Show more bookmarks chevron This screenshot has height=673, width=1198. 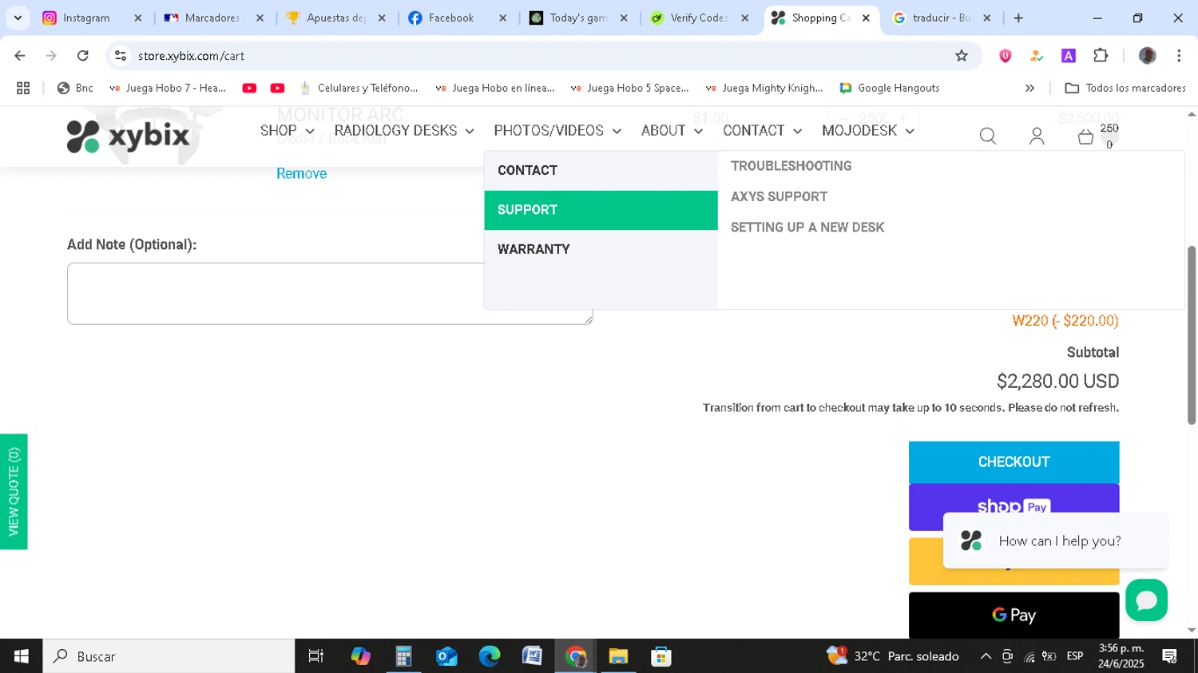(1029, 88)
